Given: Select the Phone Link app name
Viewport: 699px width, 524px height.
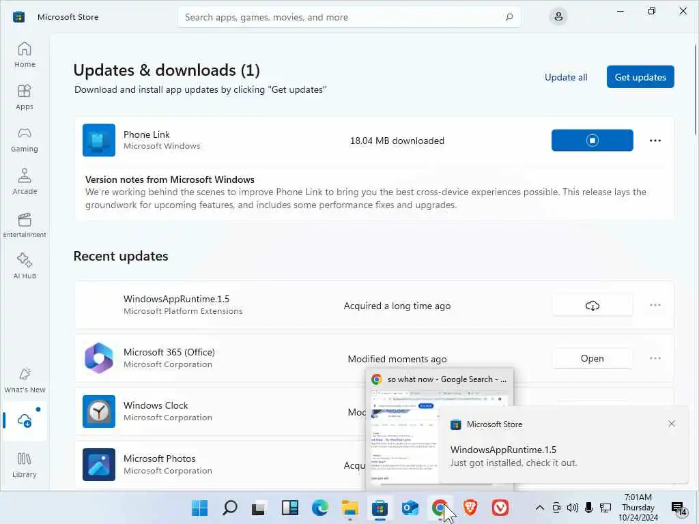Looking at the screenshot, I should pyautogui.click(x=146, y=134).
